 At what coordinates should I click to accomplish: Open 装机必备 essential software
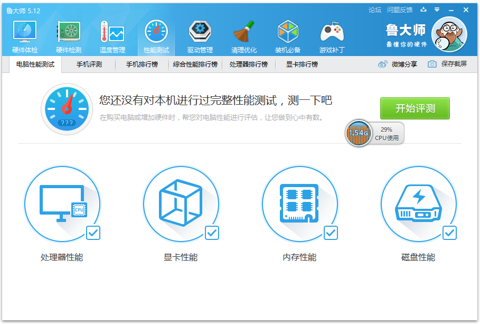288,37
